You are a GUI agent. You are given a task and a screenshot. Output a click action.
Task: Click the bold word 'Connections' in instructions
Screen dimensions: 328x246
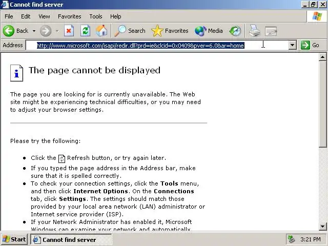[x=174, y=191]
